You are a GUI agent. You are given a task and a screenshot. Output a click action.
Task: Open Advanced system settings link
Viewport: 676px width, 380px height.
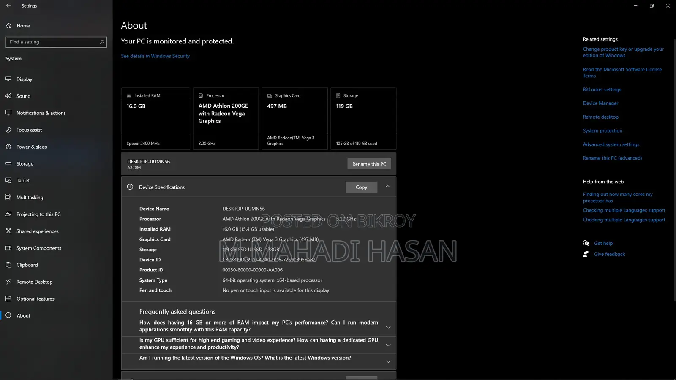pos(611,144)
